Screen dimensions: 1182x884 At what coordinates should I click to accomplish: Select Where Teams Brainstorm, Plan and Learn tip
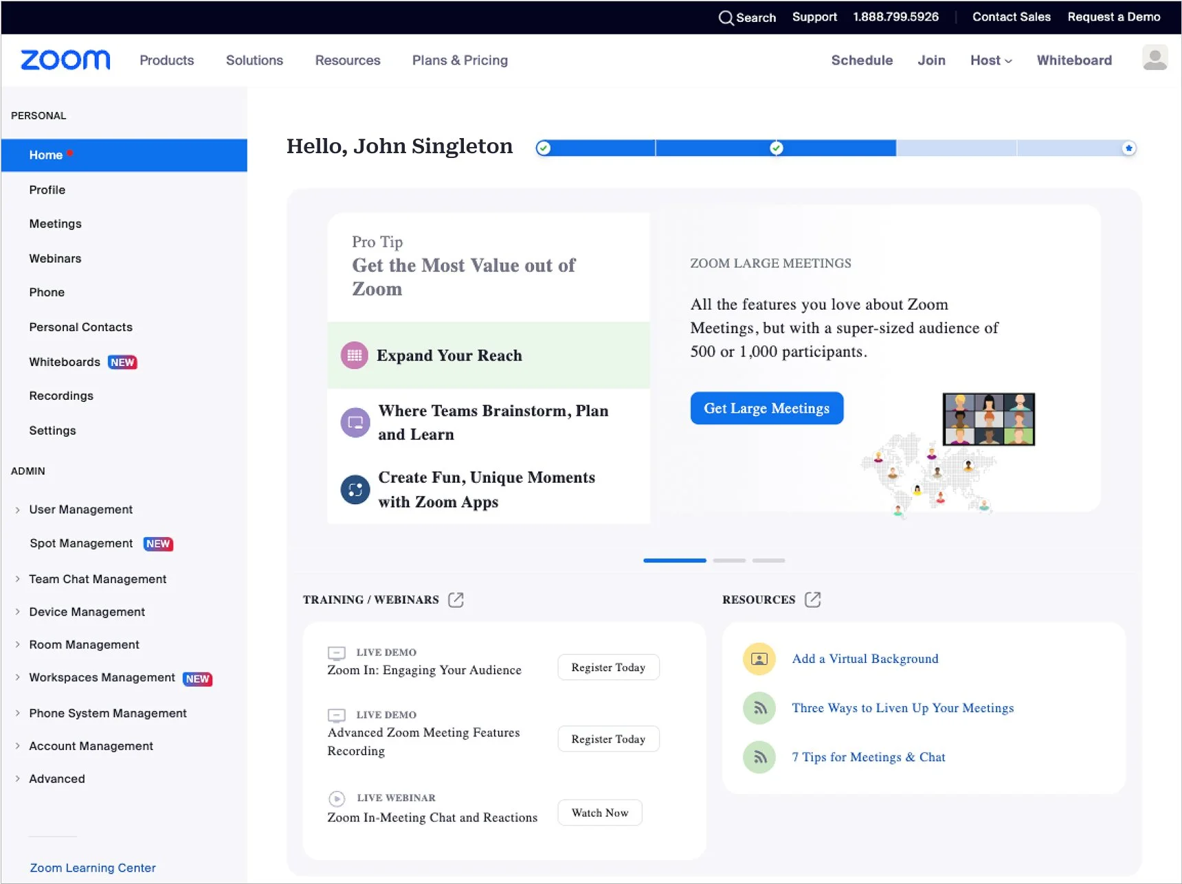pyautogui.click(x=489, y=422)
